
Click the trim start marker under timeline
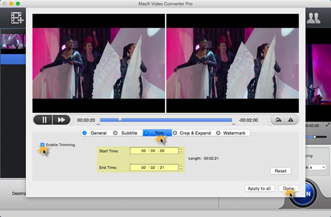coord(98,123)
